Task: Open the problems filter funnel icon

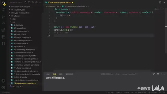Action: (154, 74)
